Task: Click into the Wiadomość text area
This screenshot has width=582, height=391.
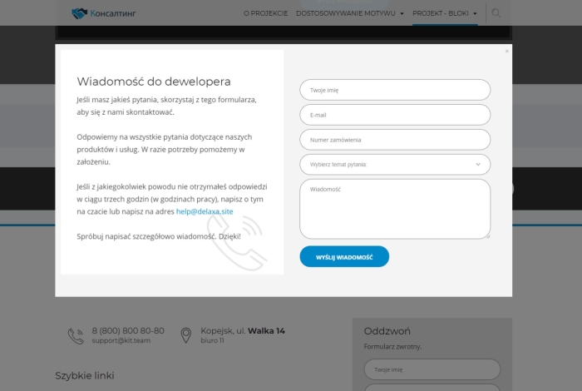Action: pos(395,208)
